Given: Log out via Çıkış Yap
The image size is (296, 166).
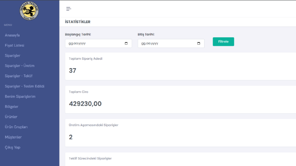Looking at the screenshot, I should (12, 147).
